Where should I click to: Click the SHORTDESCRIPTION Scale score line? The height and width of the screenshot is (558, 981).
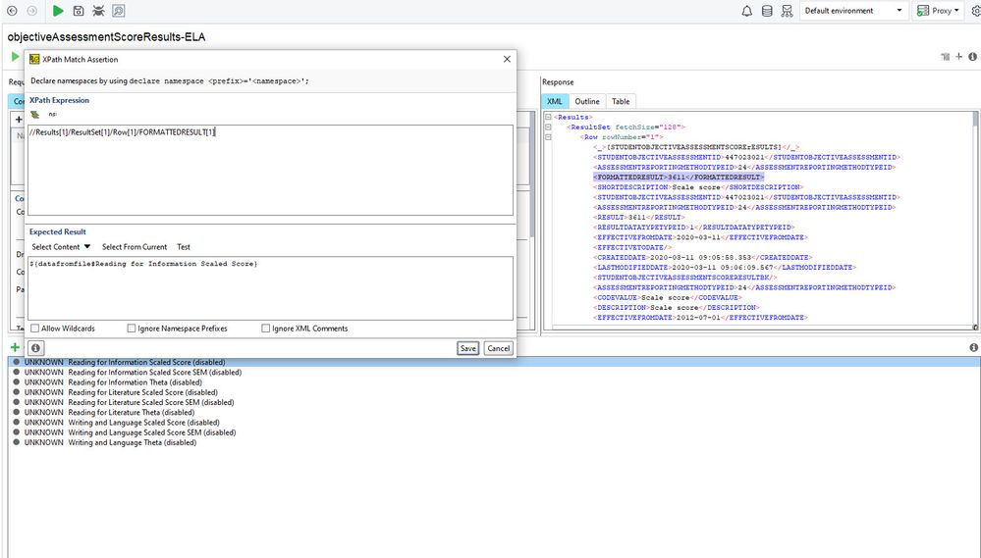coord(697,187)
